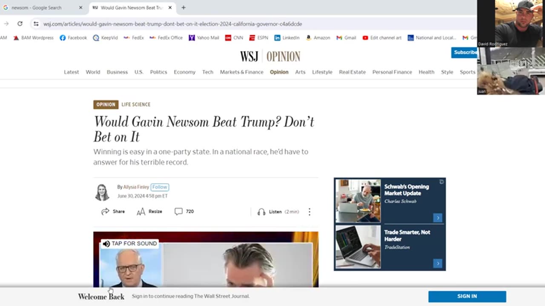The width and height of the screenshot is (545, 306).
Task: Open the Personal Finance section
Action: click(x=392, y=72)
